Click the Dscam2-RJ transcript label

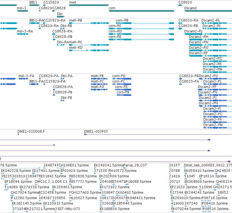coord(193,31)
